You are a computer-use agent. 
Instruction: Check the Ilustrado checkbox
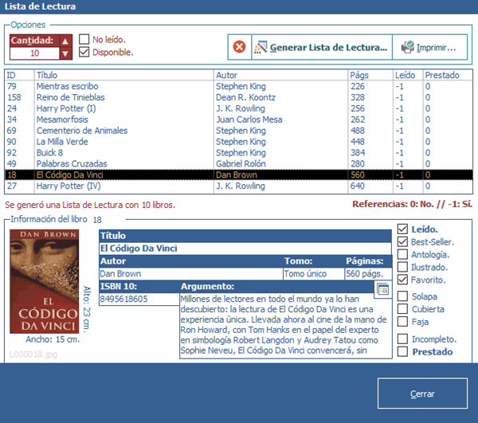pos(402,268)
